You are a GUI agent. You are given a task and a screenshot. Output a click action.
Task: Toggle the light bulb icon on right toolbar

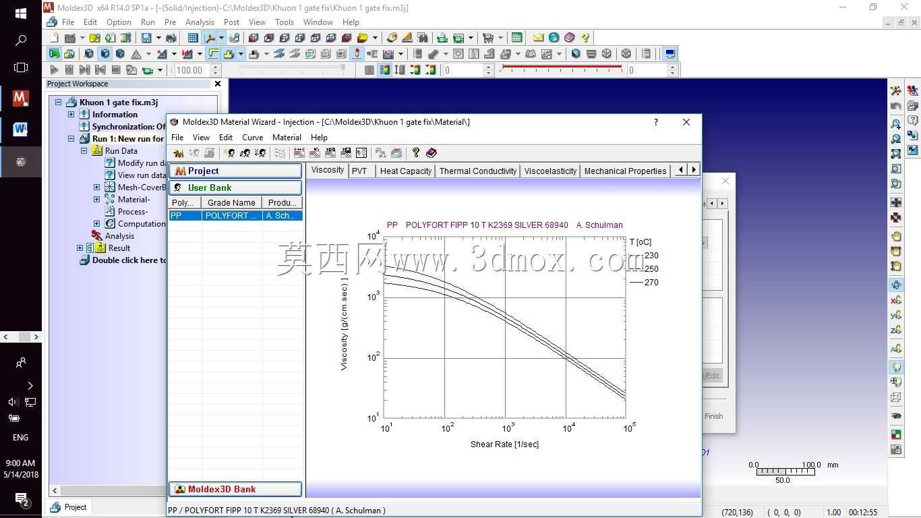point(896,367)
